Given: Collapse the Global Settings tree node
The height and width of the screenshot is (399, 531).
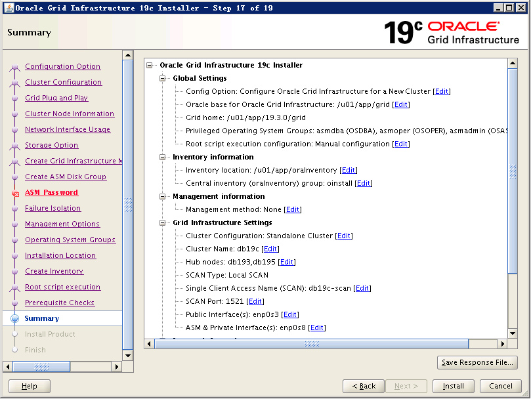Looking at the screenshot, I should point(163,78).
